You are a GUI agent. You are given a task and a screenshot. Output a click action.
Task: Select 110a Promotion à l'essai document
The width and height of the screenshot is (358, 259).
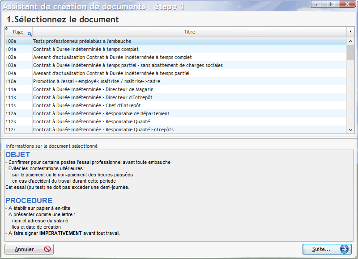96,81
